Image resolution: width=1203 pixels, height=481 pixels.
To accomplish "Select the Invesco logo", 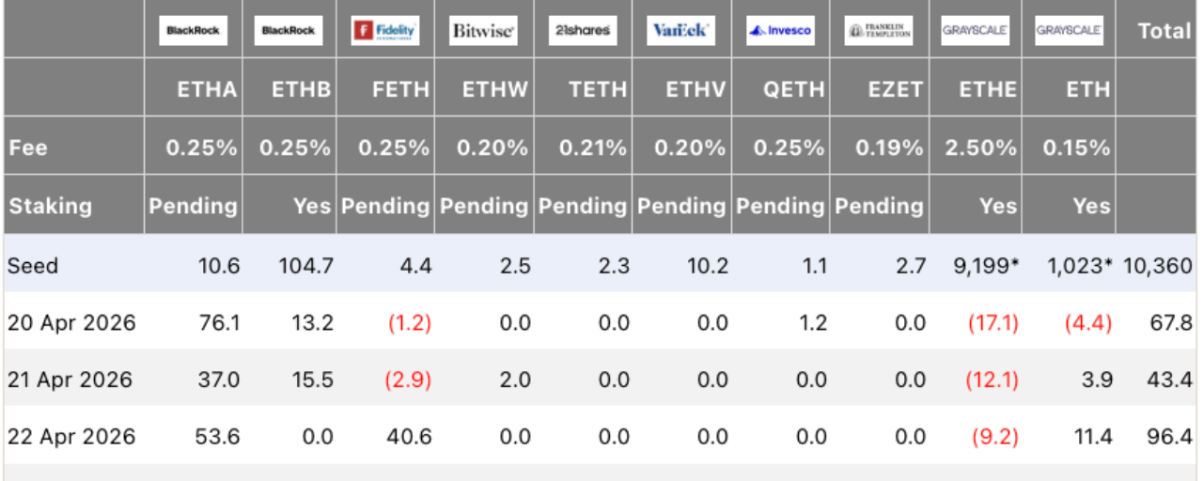I will pos(780,30).
